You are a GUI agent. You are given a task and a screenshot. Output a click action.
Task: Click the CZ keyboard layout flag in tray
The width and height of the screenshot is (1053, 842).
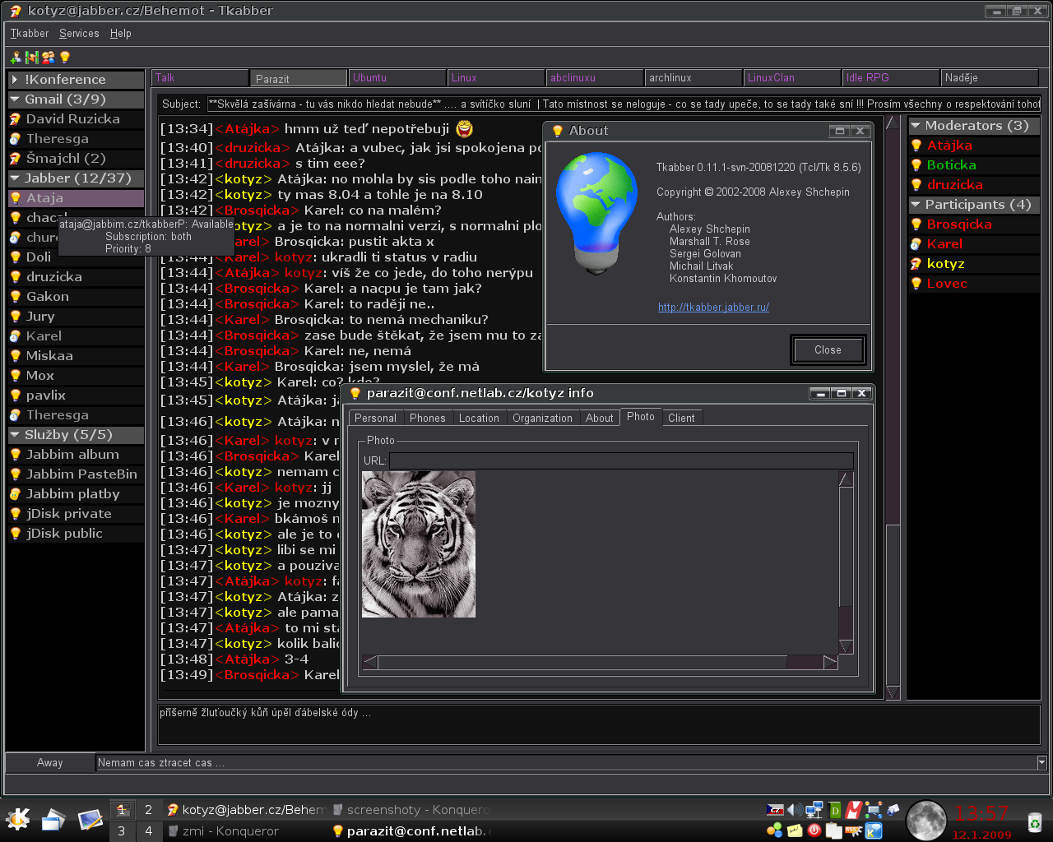pyautogui.click(x=775, y=811)
